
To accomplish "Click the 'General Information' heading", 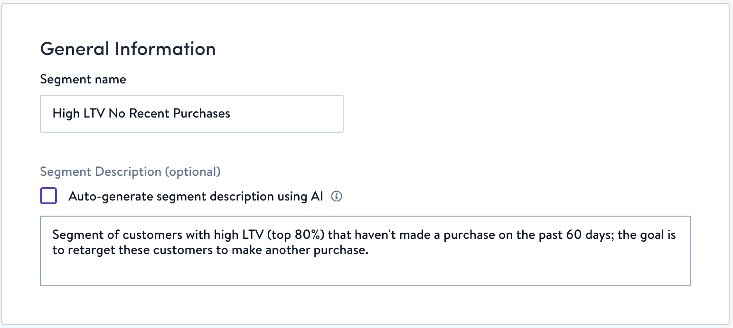I will [128, 49].
